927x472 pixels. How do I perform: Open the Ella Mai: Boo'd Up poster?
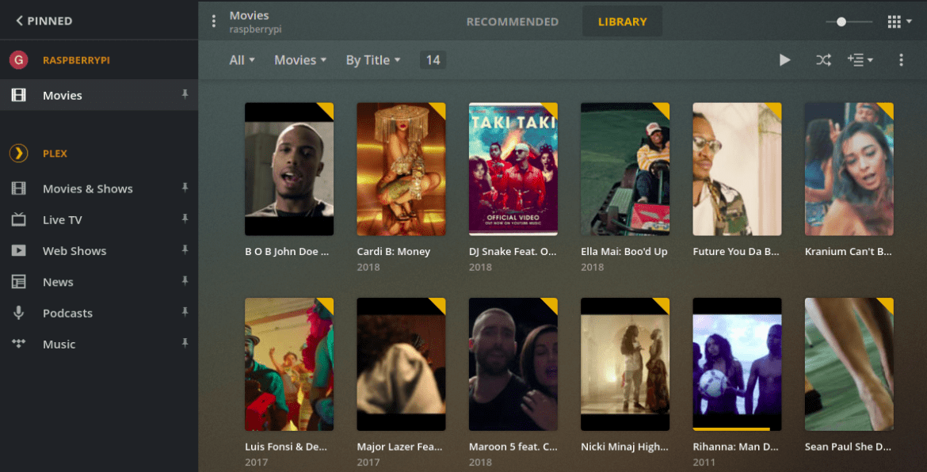click(625, 169)
